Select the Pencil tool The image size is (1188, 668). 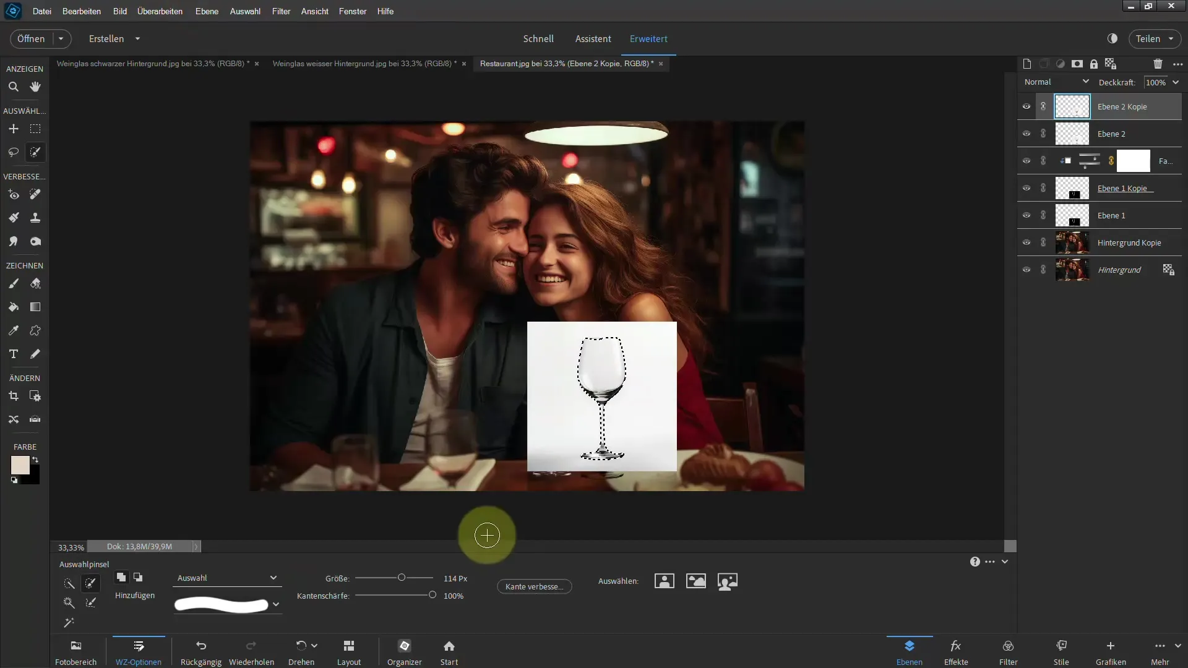(x=35, y=354)
